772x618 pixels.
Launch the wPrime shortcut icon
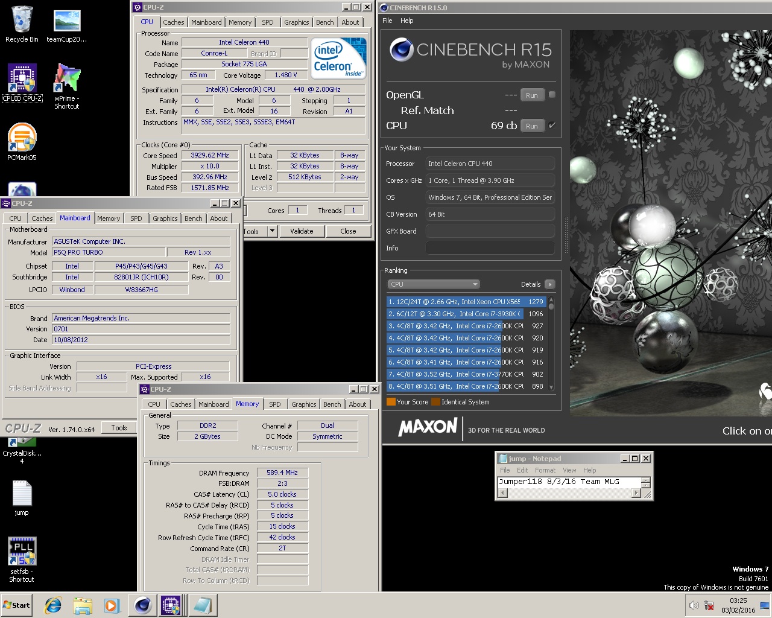point(67,86)
